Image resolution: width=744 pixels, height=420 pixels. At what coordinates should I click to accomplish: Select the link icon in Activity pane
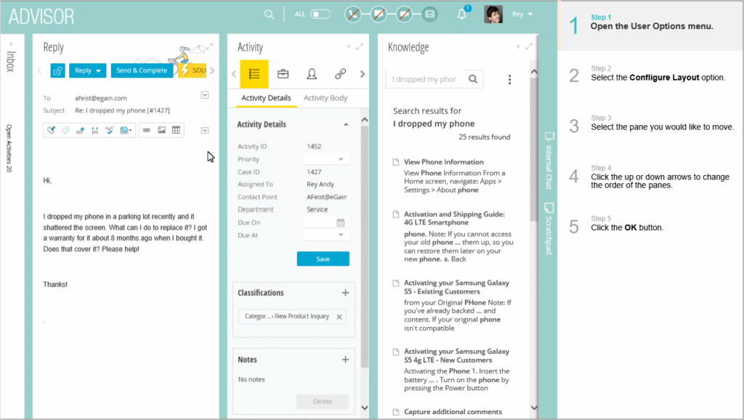(x=340, y=74)
